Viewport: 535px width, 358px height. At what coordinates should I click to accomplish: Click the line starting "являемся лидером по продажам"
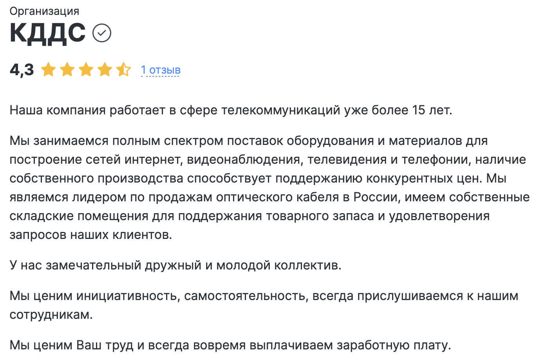click(x=269, y=197)
